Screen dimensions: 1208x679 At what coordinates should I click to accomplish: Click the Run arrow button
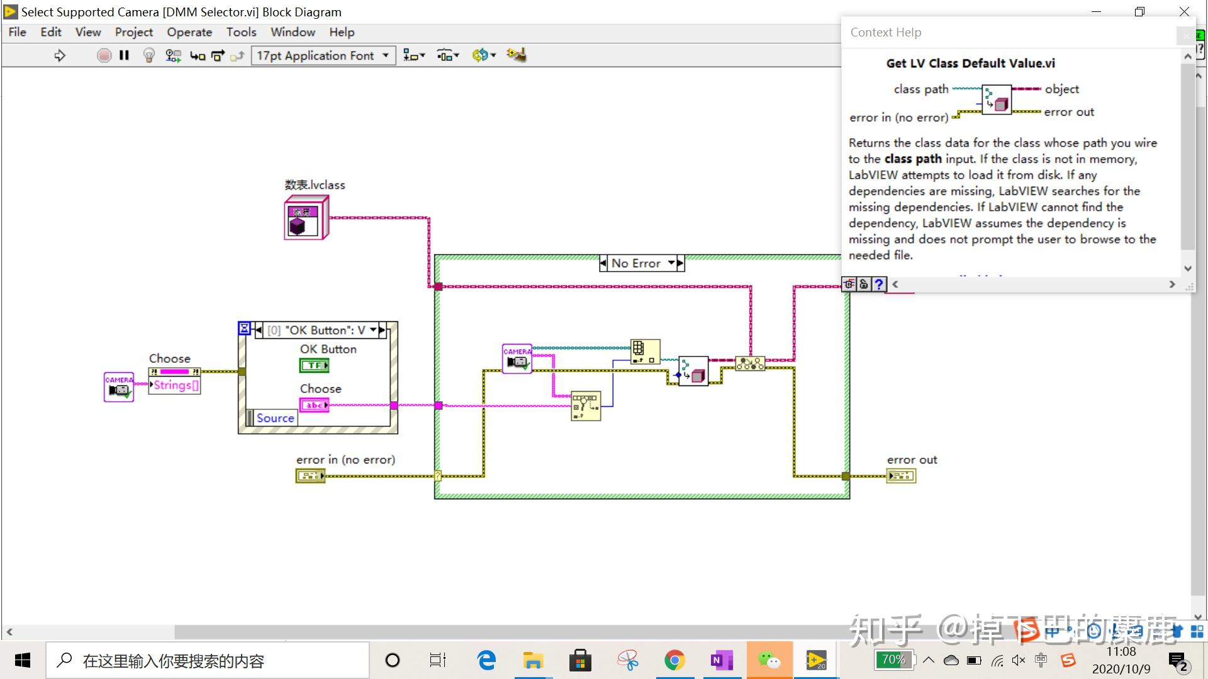[60, 55]
